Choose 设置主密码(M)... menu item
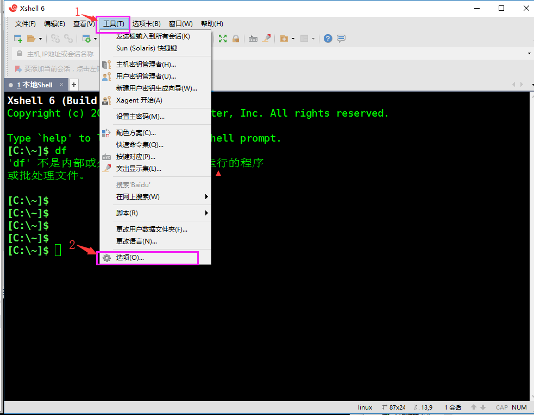The height and width of the screenshot is (415, 534). [x=155, y=116]
